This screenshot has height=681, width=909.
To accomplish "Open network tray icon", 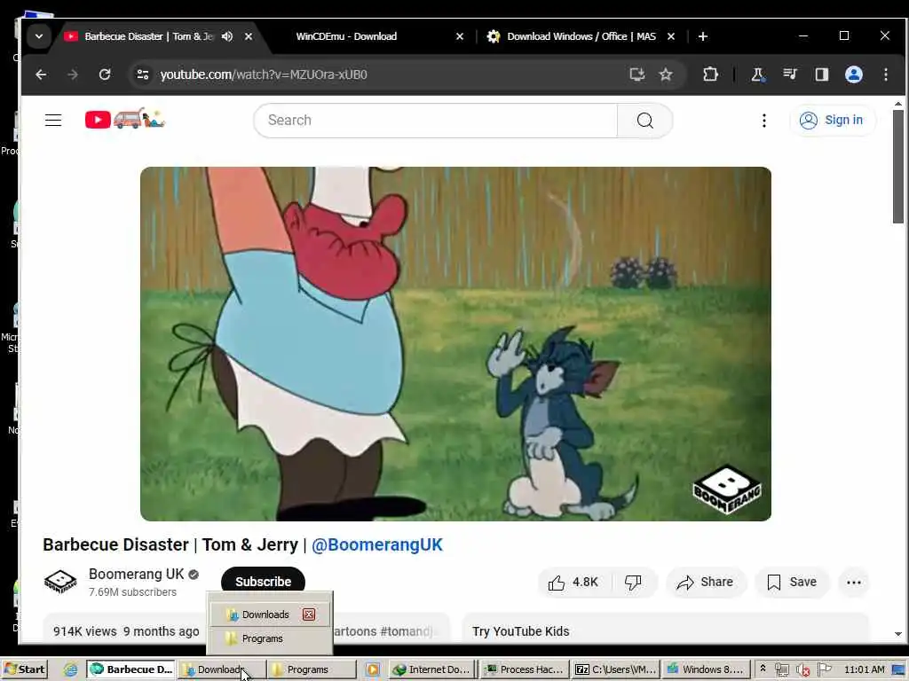I will (781, 670).
